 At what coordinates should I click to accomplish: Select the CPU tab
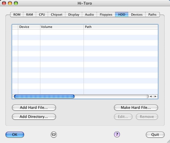click(x=42, y=15)
